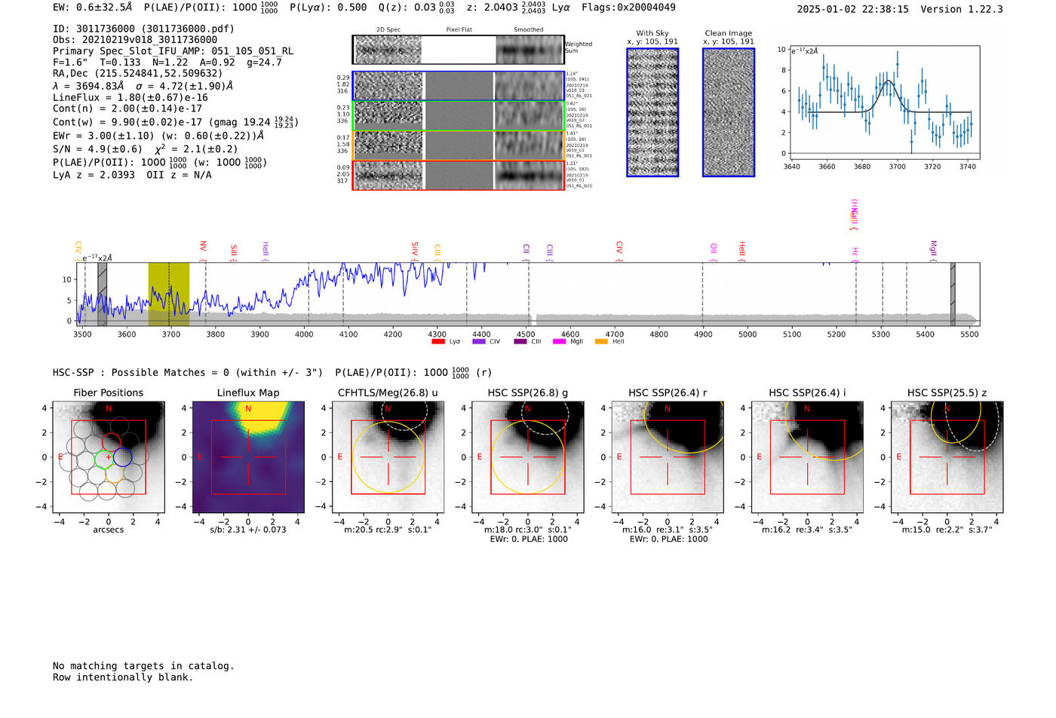The image size is (1056, 718).
Task: Click the Weighted Sum 2D spectrum row
Action: coord(459,50)
